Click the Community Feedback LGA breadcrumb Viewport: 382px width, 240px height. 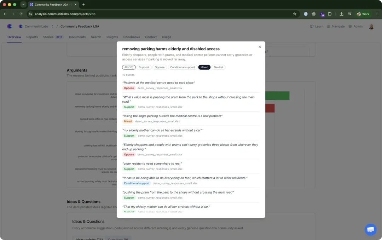coord(80,26)
